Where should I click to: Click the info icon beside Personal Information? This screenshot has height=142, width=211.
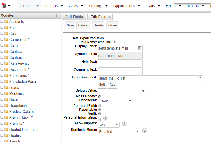(105, 118)
